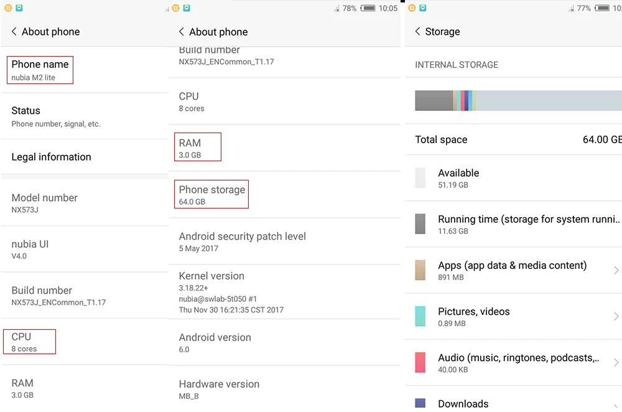Tap Build number row on first screen
Viewport: 622px width, 412px height.
coord(85,296)
